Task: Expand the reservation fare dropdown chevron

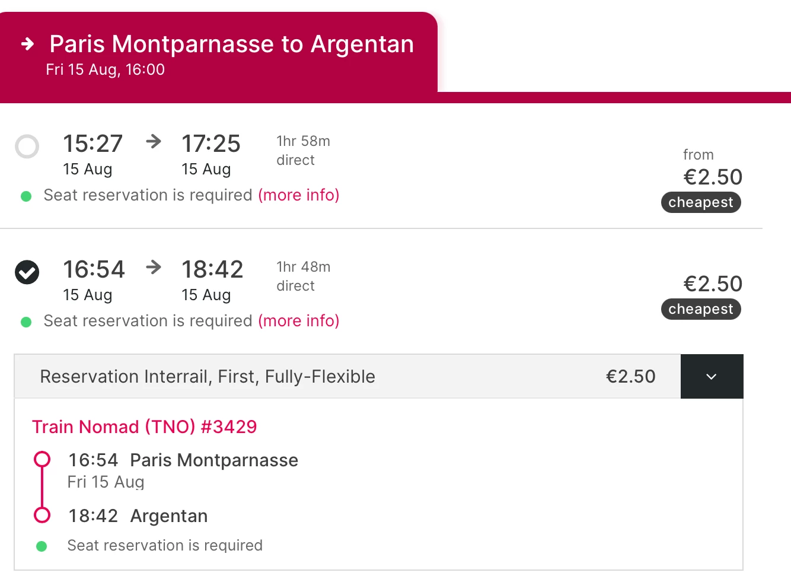Action: pyautogui.click(x=712, y=377)
